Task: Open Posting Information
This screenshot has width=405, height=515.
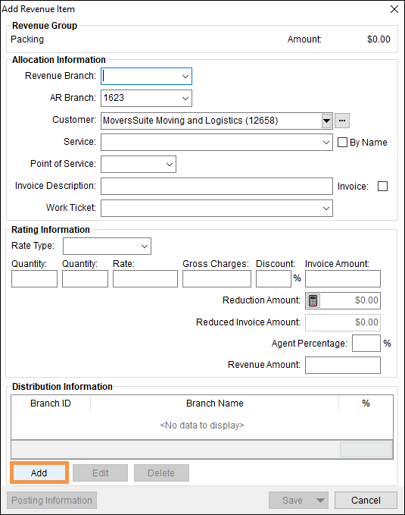Action: click(51, 501)
